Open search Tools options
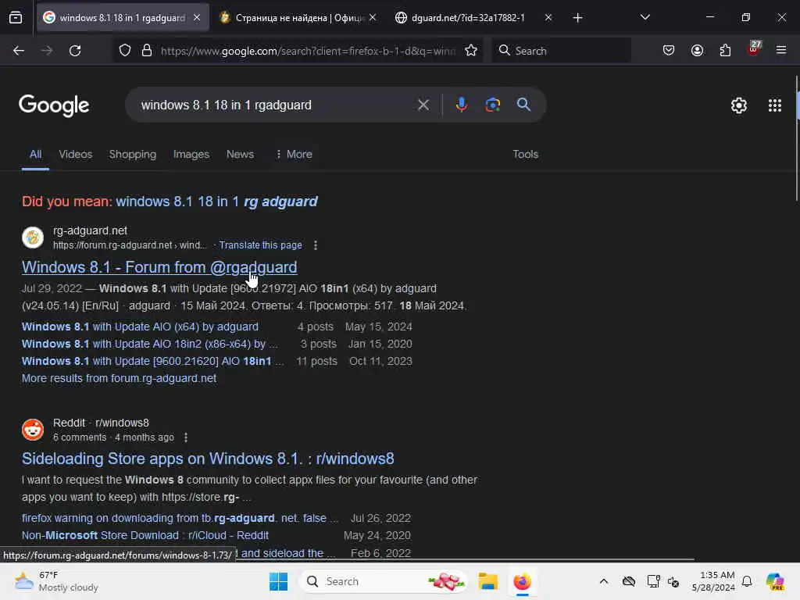The height and width of the screenshot is (600, 800). pyautogui.click(x=526, y=155)
